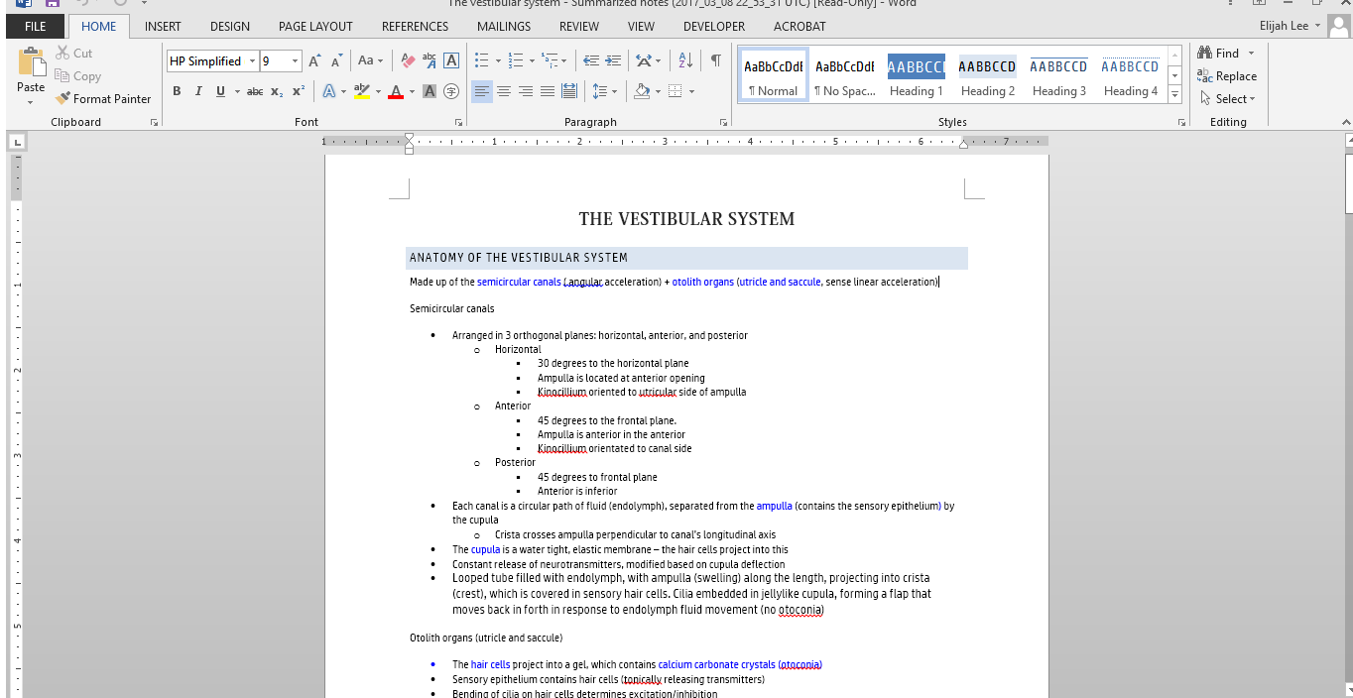This screenshot has width=1353, height=698.
Task: Switch to MAILINGS tab
Action: pyautogui.click(x=504, y=27)
